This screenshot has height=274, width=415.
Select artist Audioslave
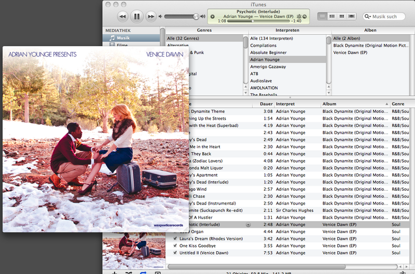click(287, 81)
